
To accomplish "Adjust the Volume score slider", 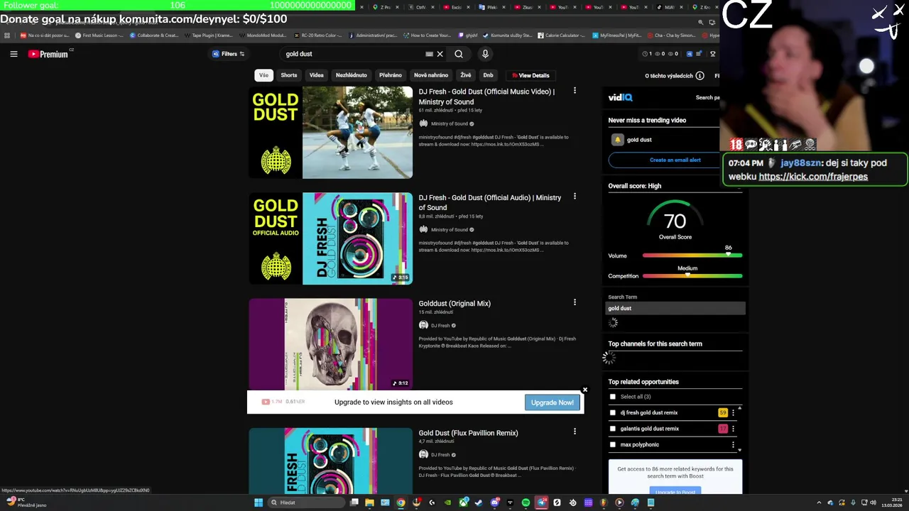I will (x=692, y=255).
